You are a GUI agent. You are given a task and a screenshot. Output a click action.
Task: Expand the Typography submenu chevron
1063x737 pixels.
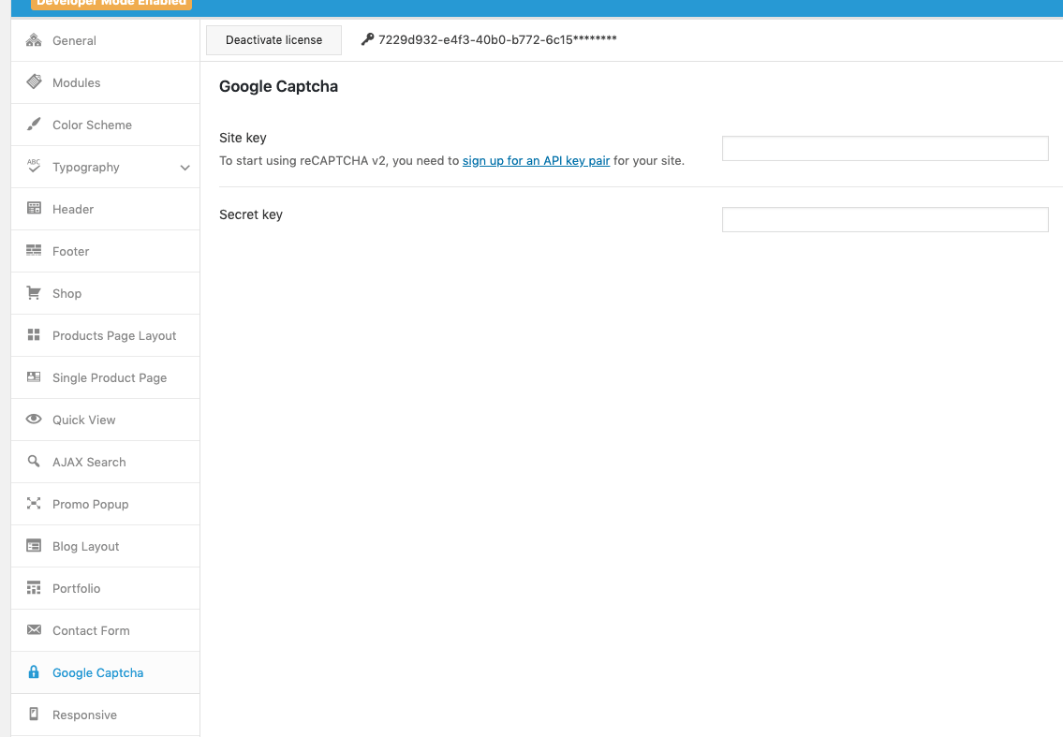point(185,168)
